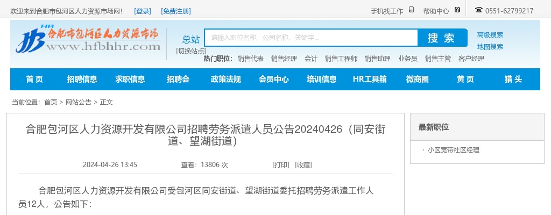Open job listing 小区宽带社区经理

453,150
